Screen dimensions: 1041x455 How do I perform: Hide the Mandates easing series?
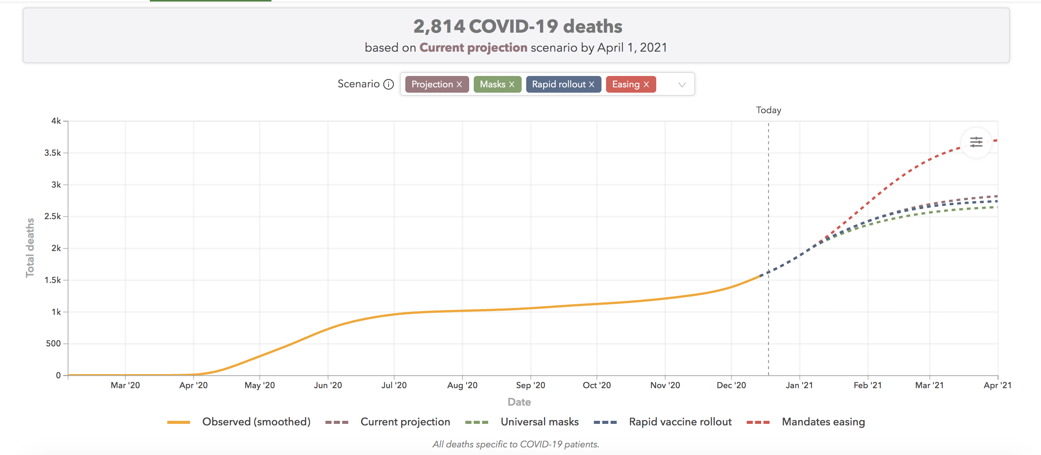click(823, 422)
